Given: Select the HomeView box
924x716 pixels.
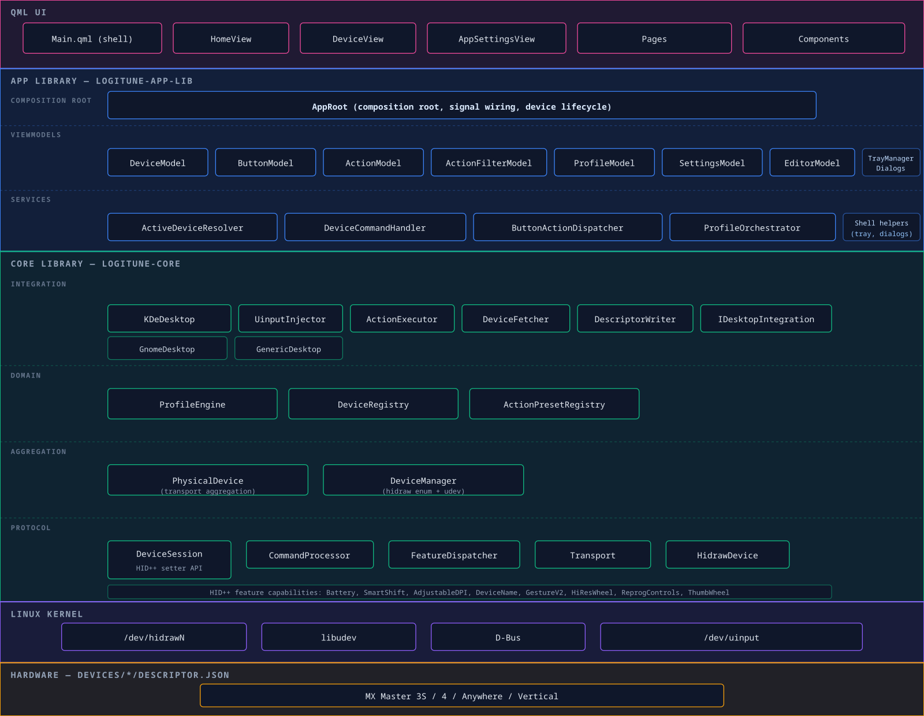Looking at the screenshot, I should tap(231, 39).
